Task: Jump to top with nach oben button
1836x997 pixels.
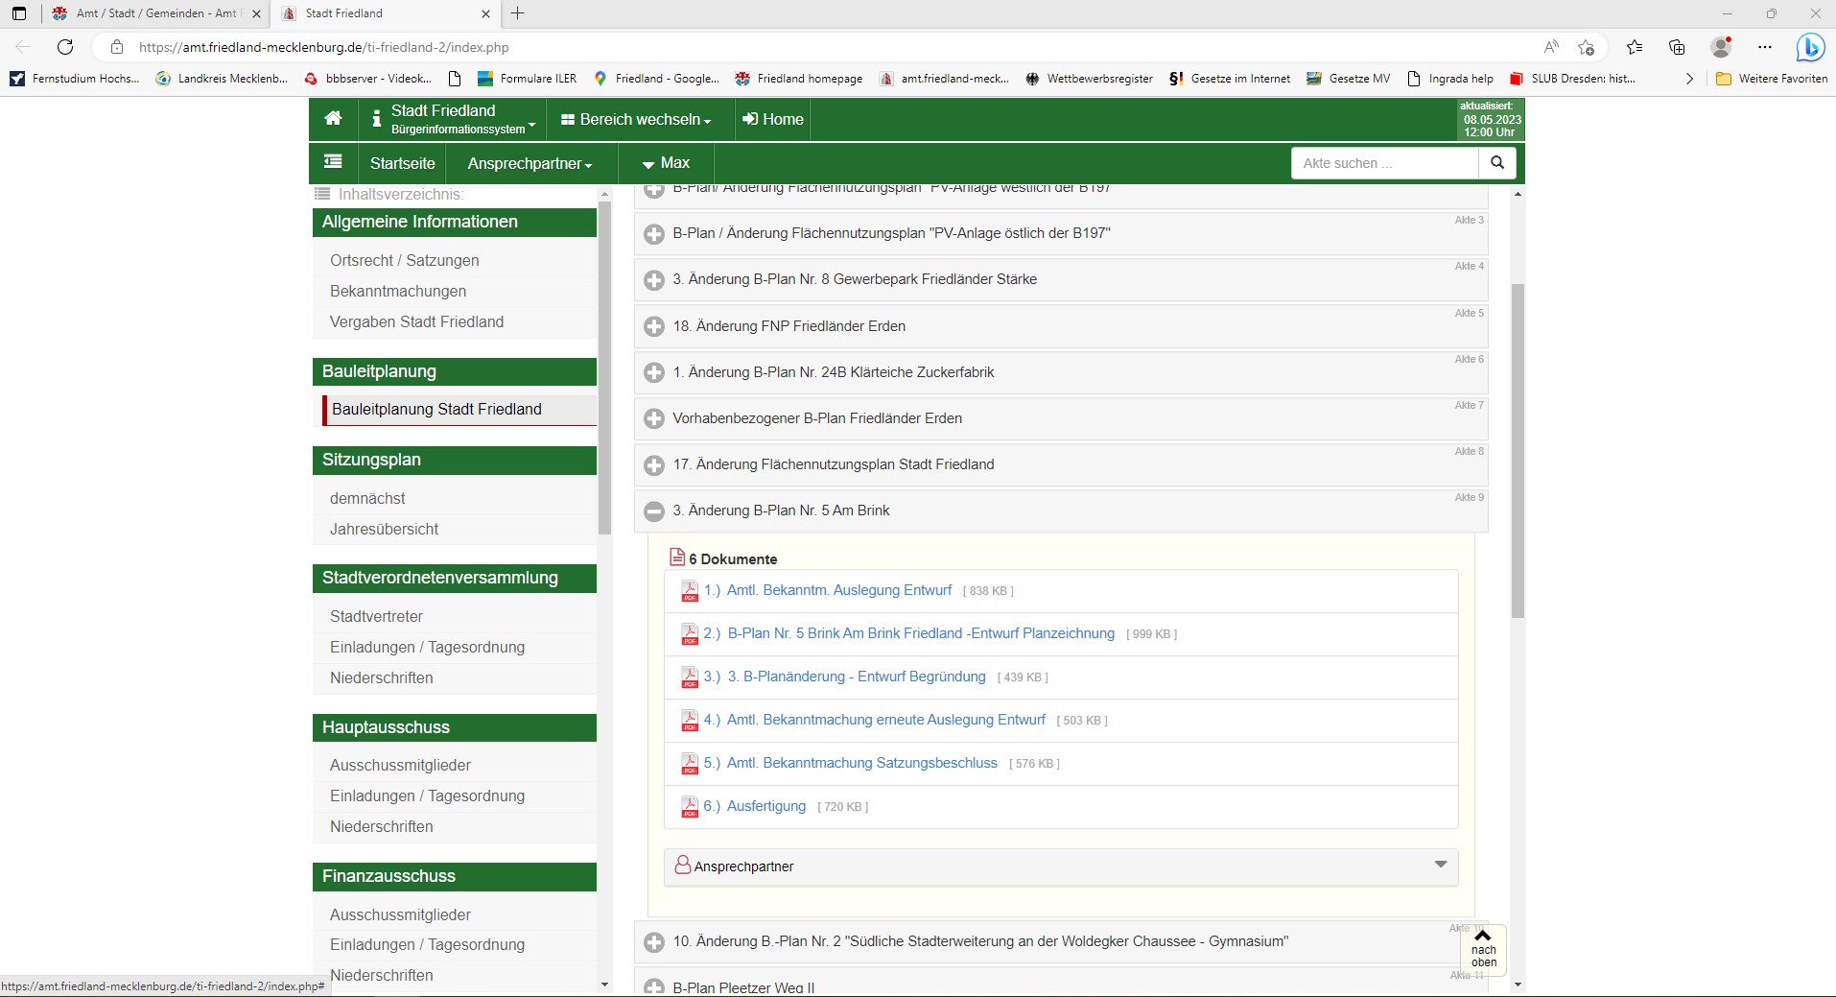Action: (1483, 949)
